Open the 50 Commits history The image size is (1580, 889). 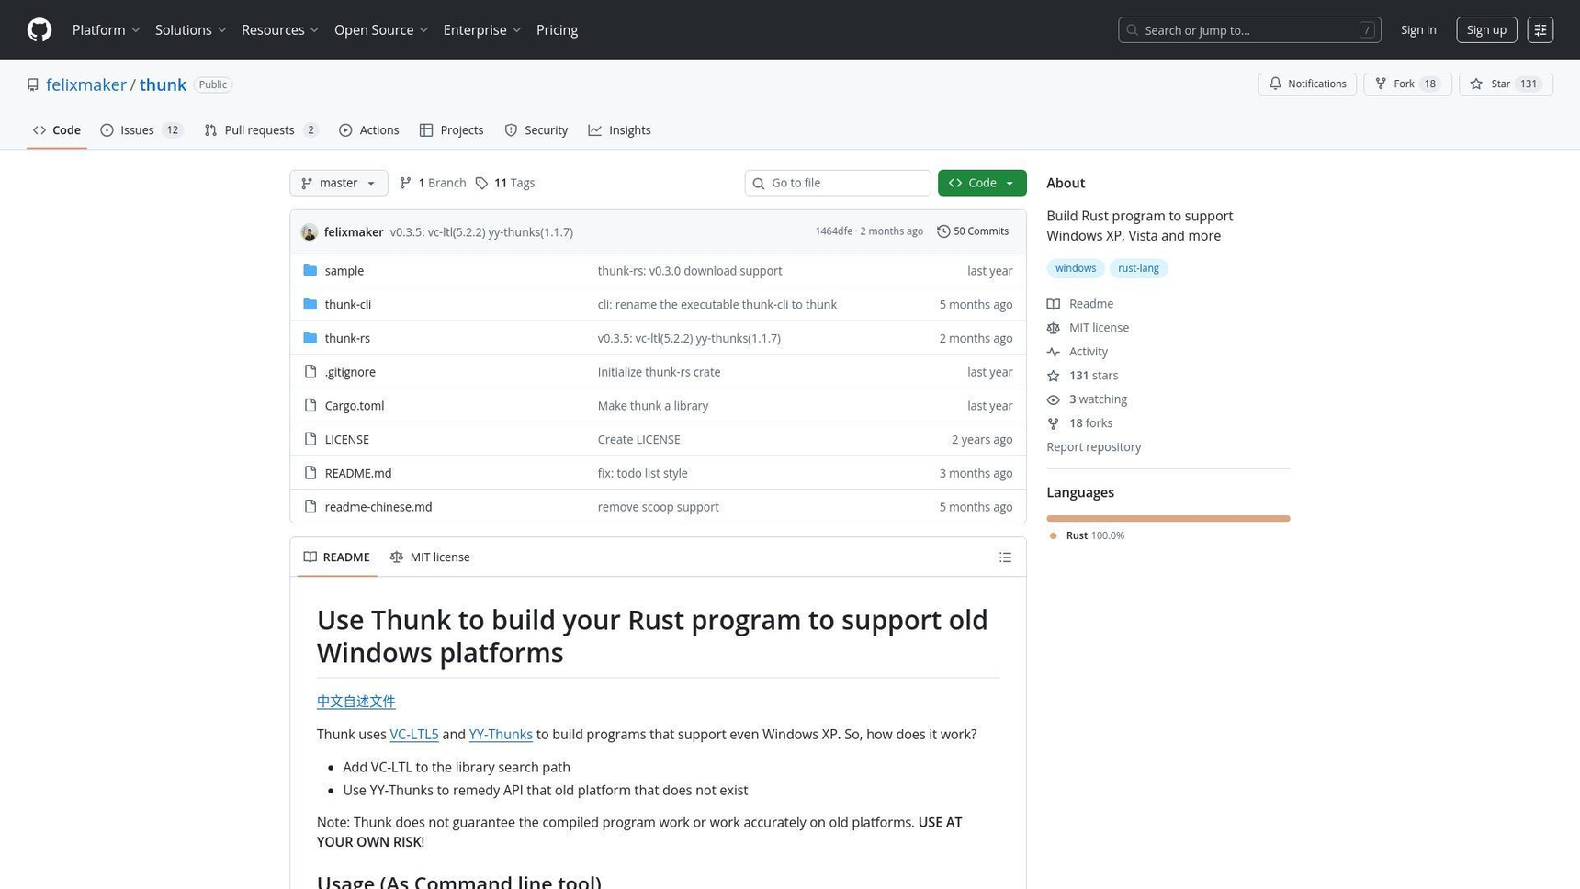[973, 231]
